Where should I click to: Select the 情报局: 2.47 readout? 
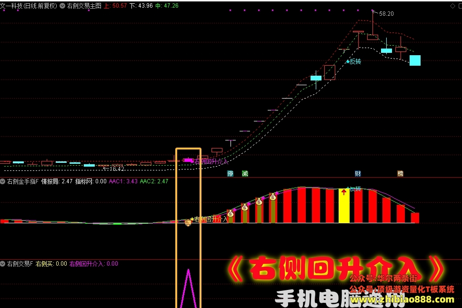pyautogui.click(x=57, y=181)
